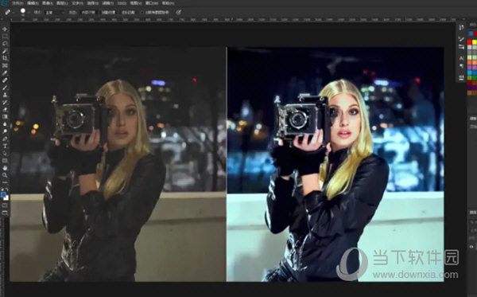Expand the brush preset picker arrow

tap(29, 13)
